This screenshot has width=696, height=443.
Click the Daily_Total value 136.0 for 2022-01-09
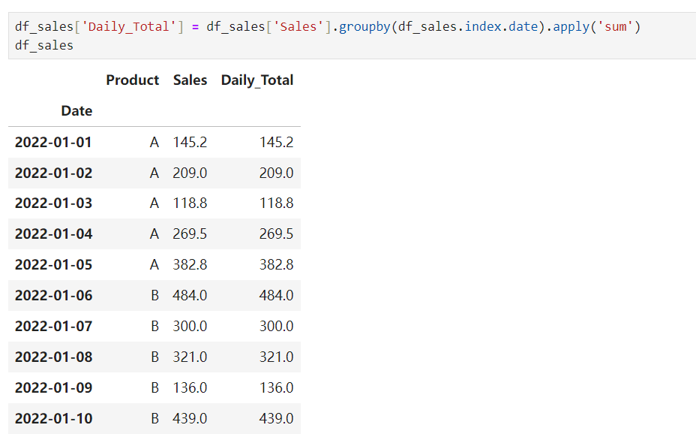coord(276,388)
